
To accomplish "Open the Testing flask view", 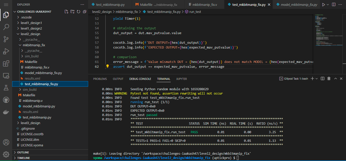I will (6, 88).
